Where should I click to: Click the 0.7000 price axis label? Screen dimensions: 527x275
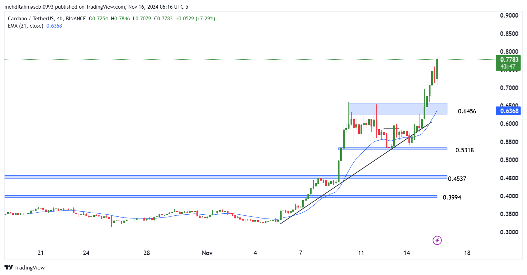coord(509,88)
